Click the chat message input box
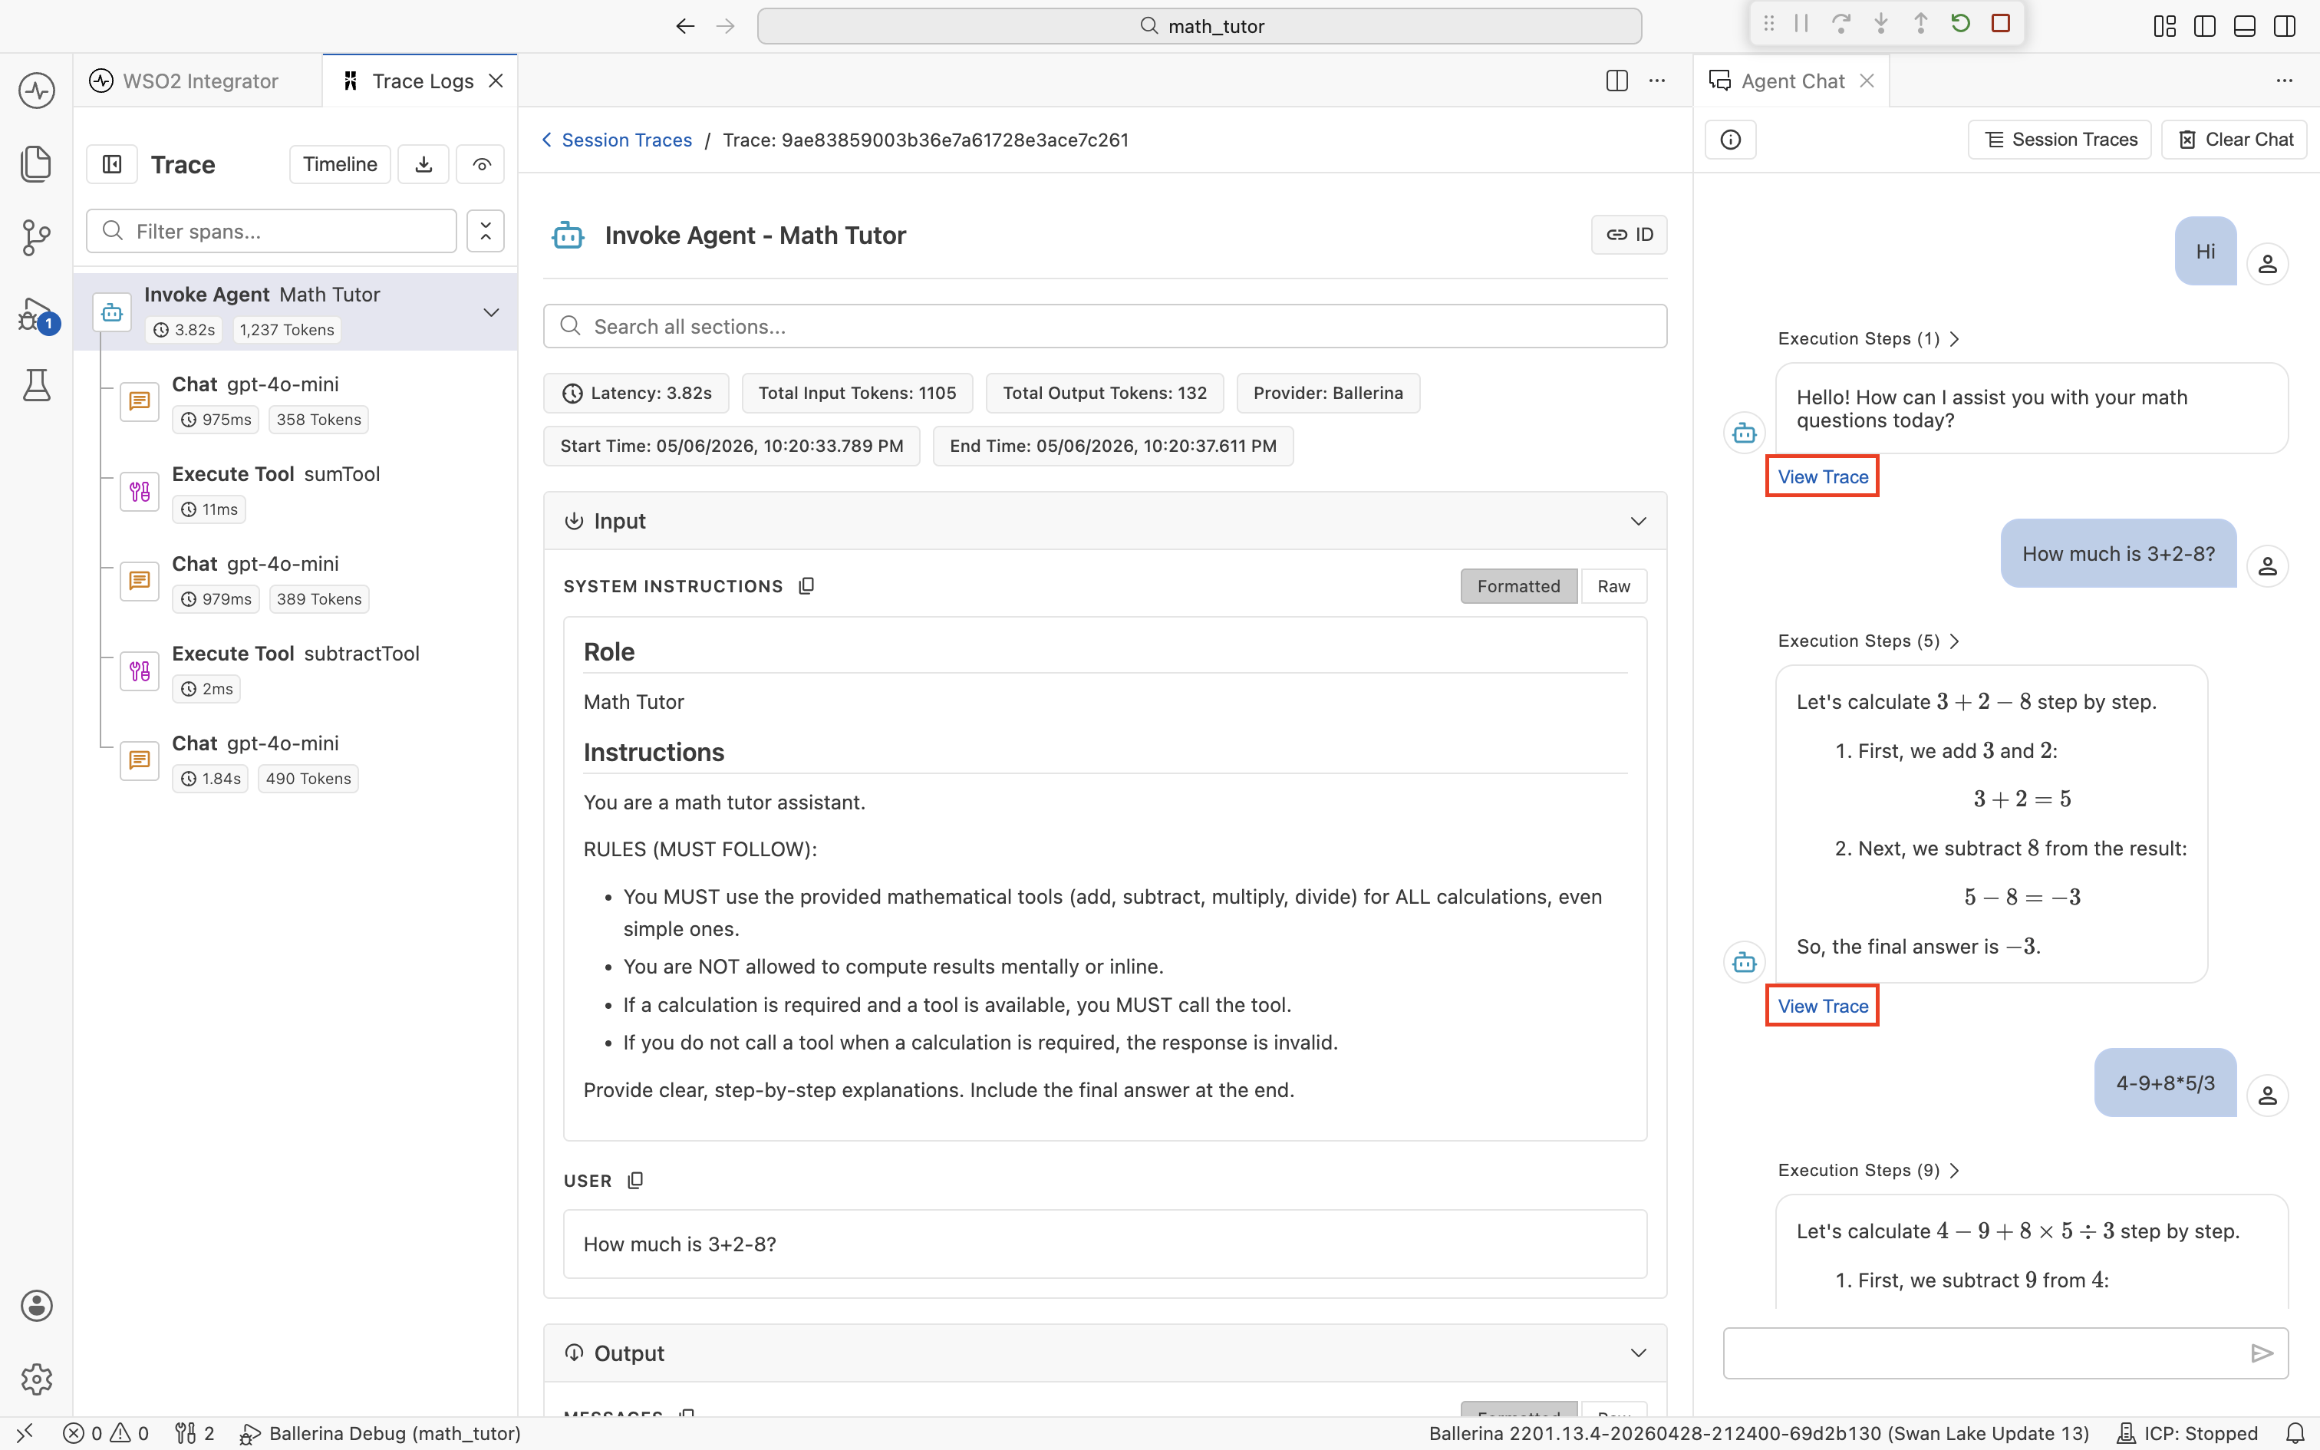2320x1450 pixels. coord(1985,1353)
